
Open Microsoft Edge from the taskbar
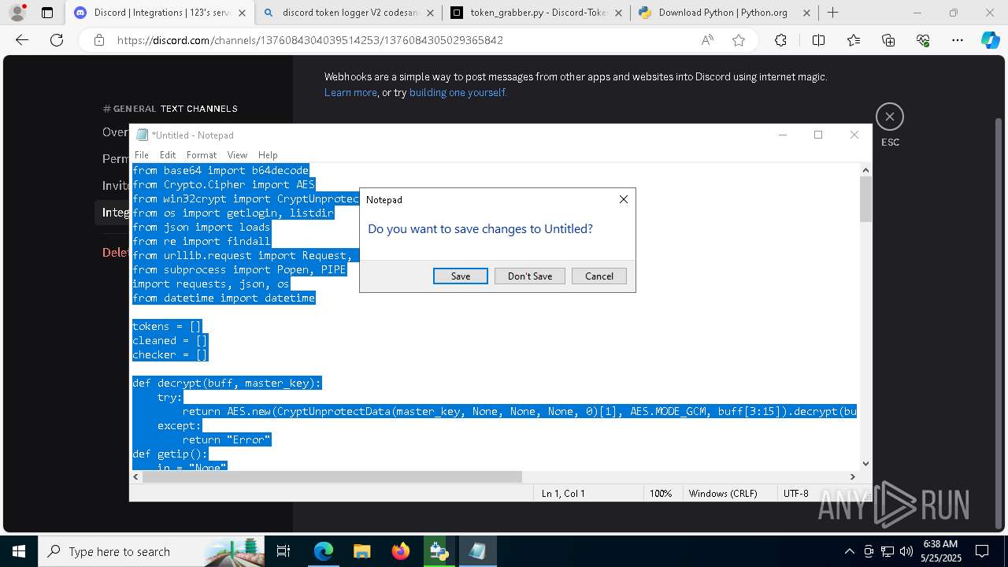tap(324, 551)
